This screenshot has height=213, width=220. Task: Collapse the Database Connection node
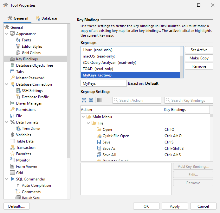[x=6, y=84]
